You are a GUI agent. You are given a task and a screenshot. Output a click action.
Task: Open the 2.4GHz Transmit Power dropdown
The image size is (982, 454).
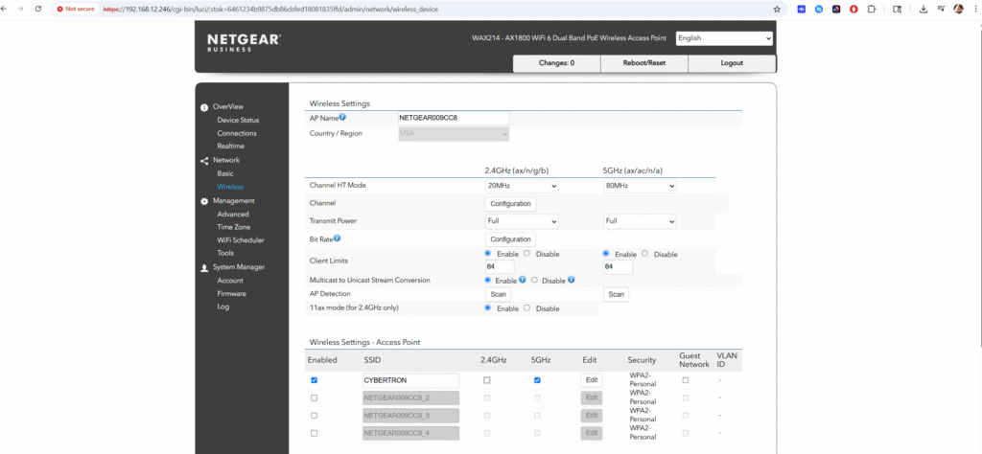522,221
